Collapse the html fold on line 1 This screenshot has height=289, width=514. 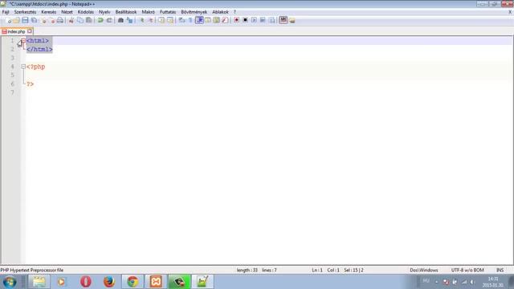23,41
